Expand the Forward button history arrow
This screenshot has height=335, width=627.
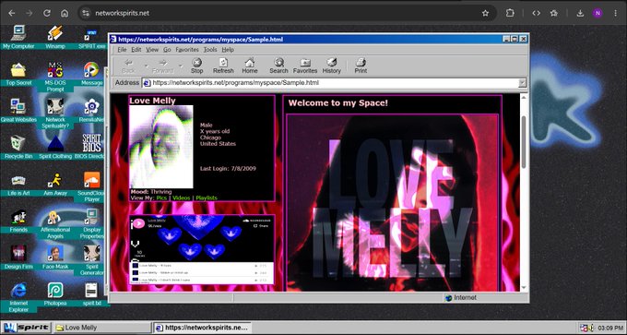pos(181,66)
